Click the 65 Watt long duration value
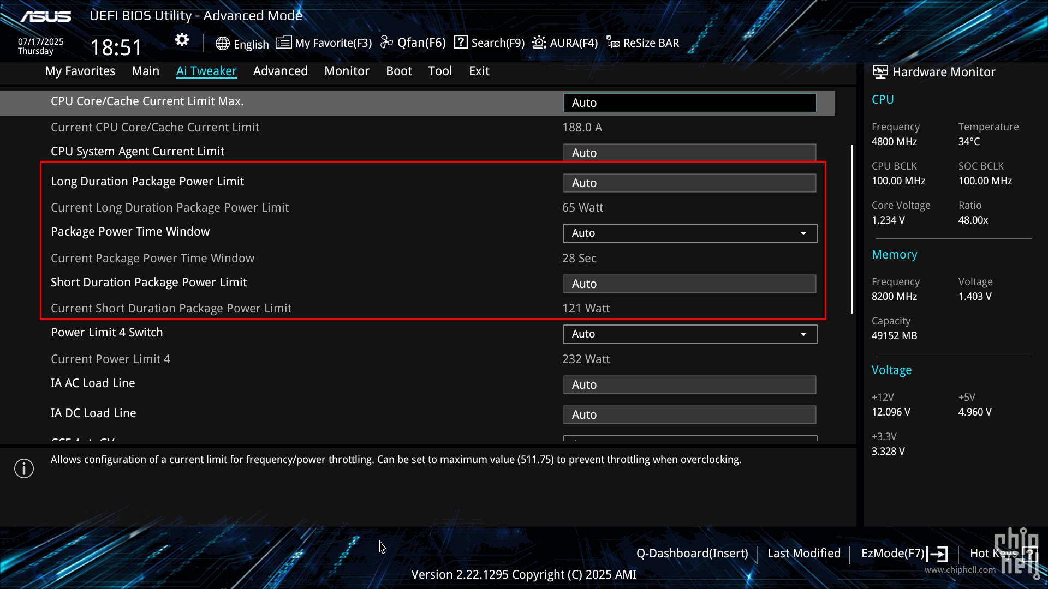The image size is (1048, 589). tap(583, 208)
